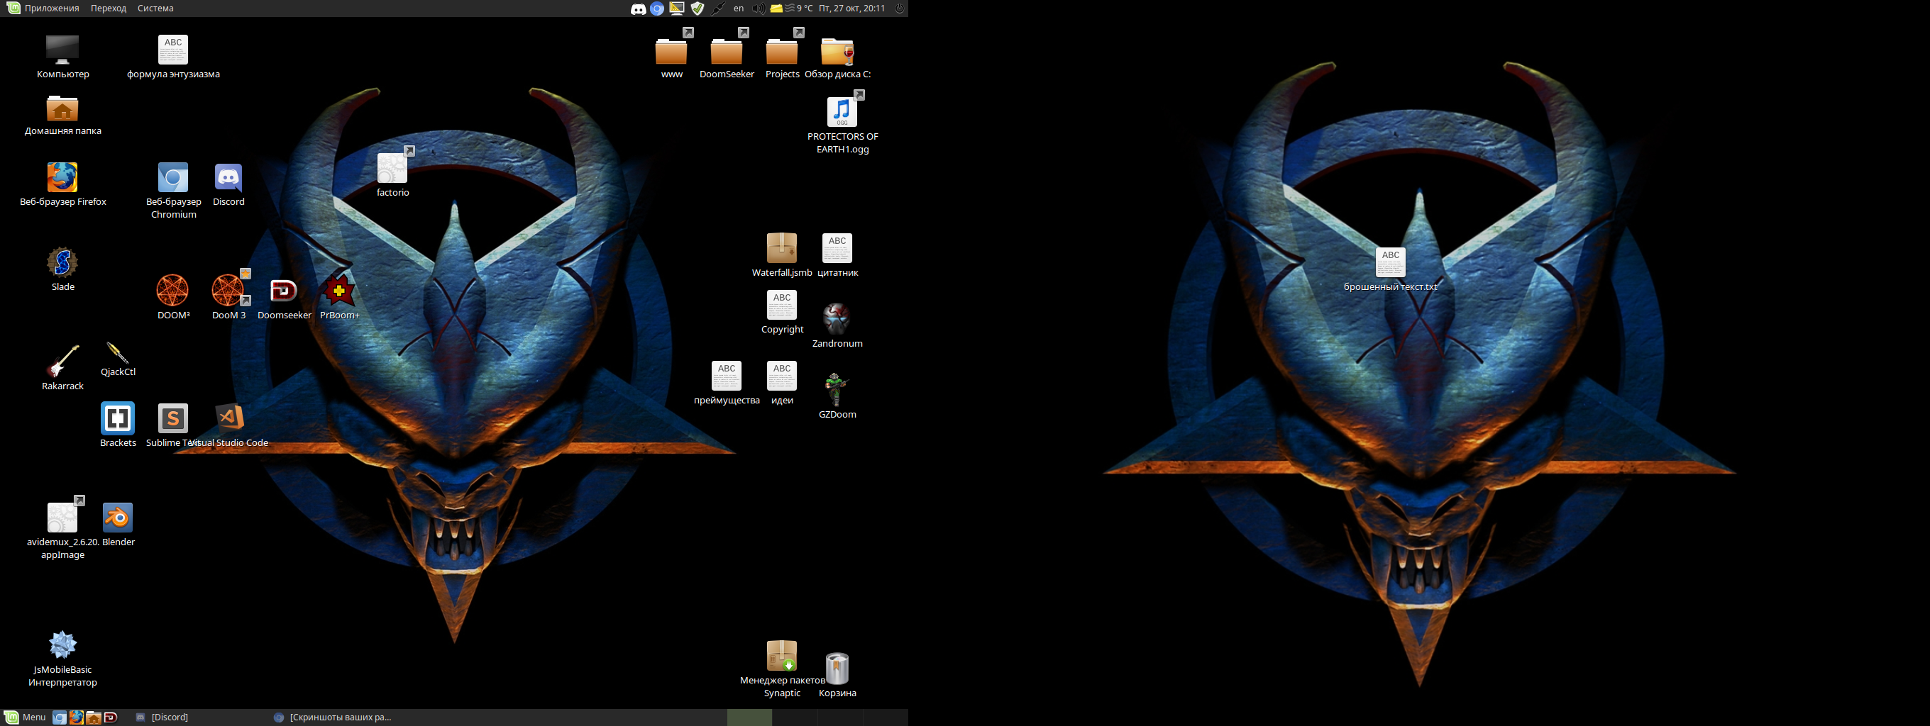Open the en keyboard layout indicator
The image size is (1930, 726).
[x=739, y=9]
